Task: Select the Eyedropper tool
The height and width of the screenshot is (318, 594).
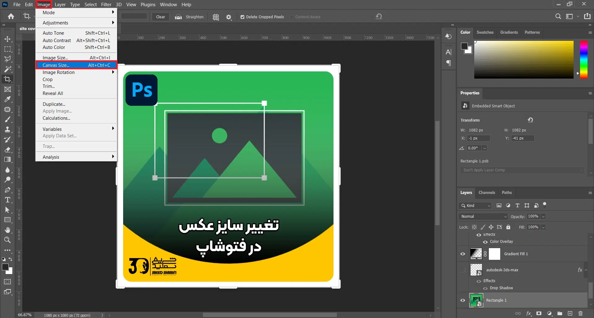Action: click(7, 99)
